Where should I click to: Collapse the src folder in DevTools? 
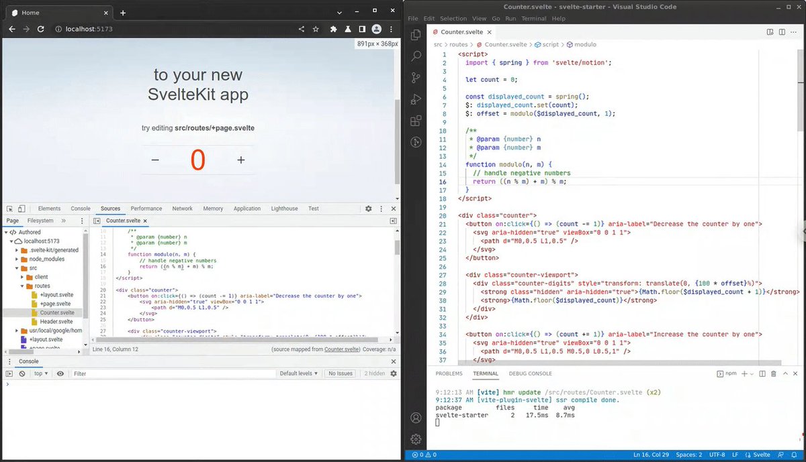pyautogui.click(x=17, y=268)
